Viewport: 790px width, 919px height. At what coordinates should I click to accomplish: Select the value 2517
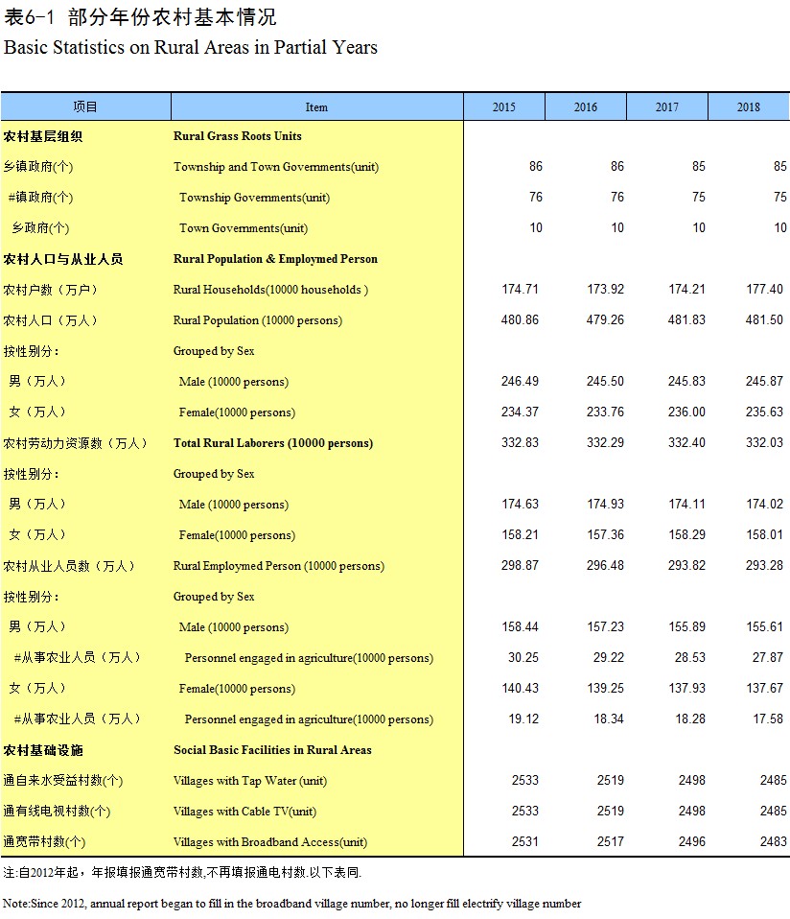(611, 841)
